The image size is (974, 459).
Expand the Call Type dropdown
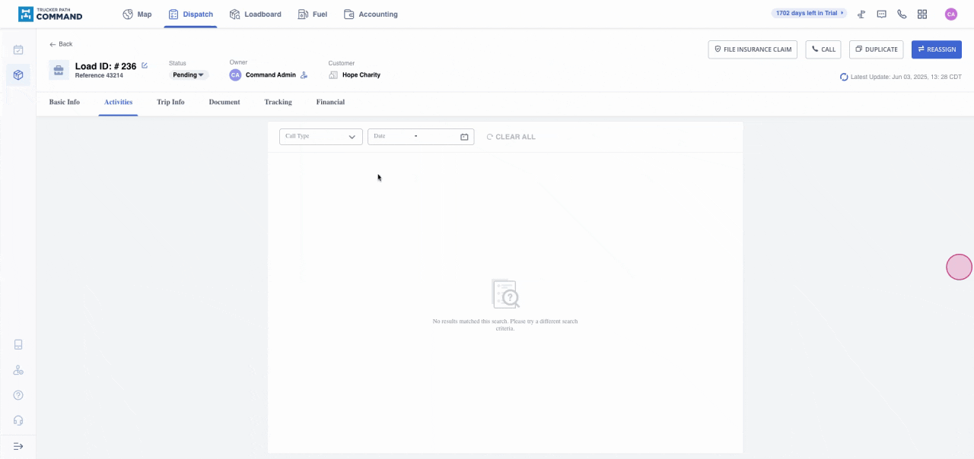point(320,137)
